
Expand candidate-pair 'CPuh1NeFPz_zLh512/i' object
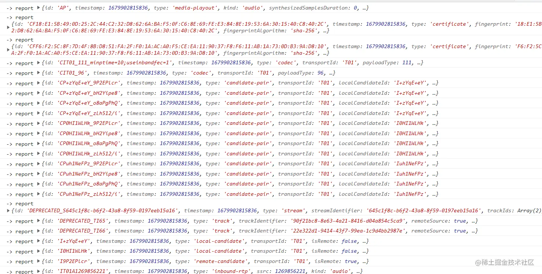[x=39, y=194]
